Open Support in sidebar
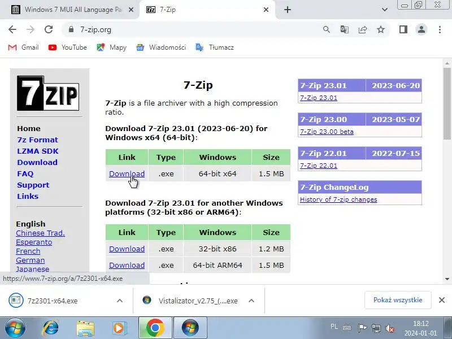The height and width of the screenshot is (339, 452). 33,185
